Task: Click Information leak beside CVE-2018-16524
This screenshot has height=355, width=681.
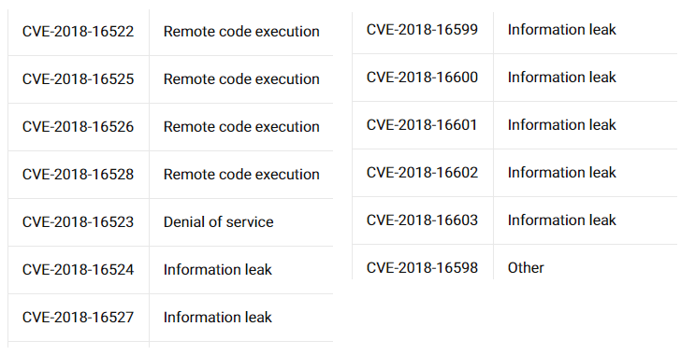Action: pyautogui.click(x=218, y=270)
